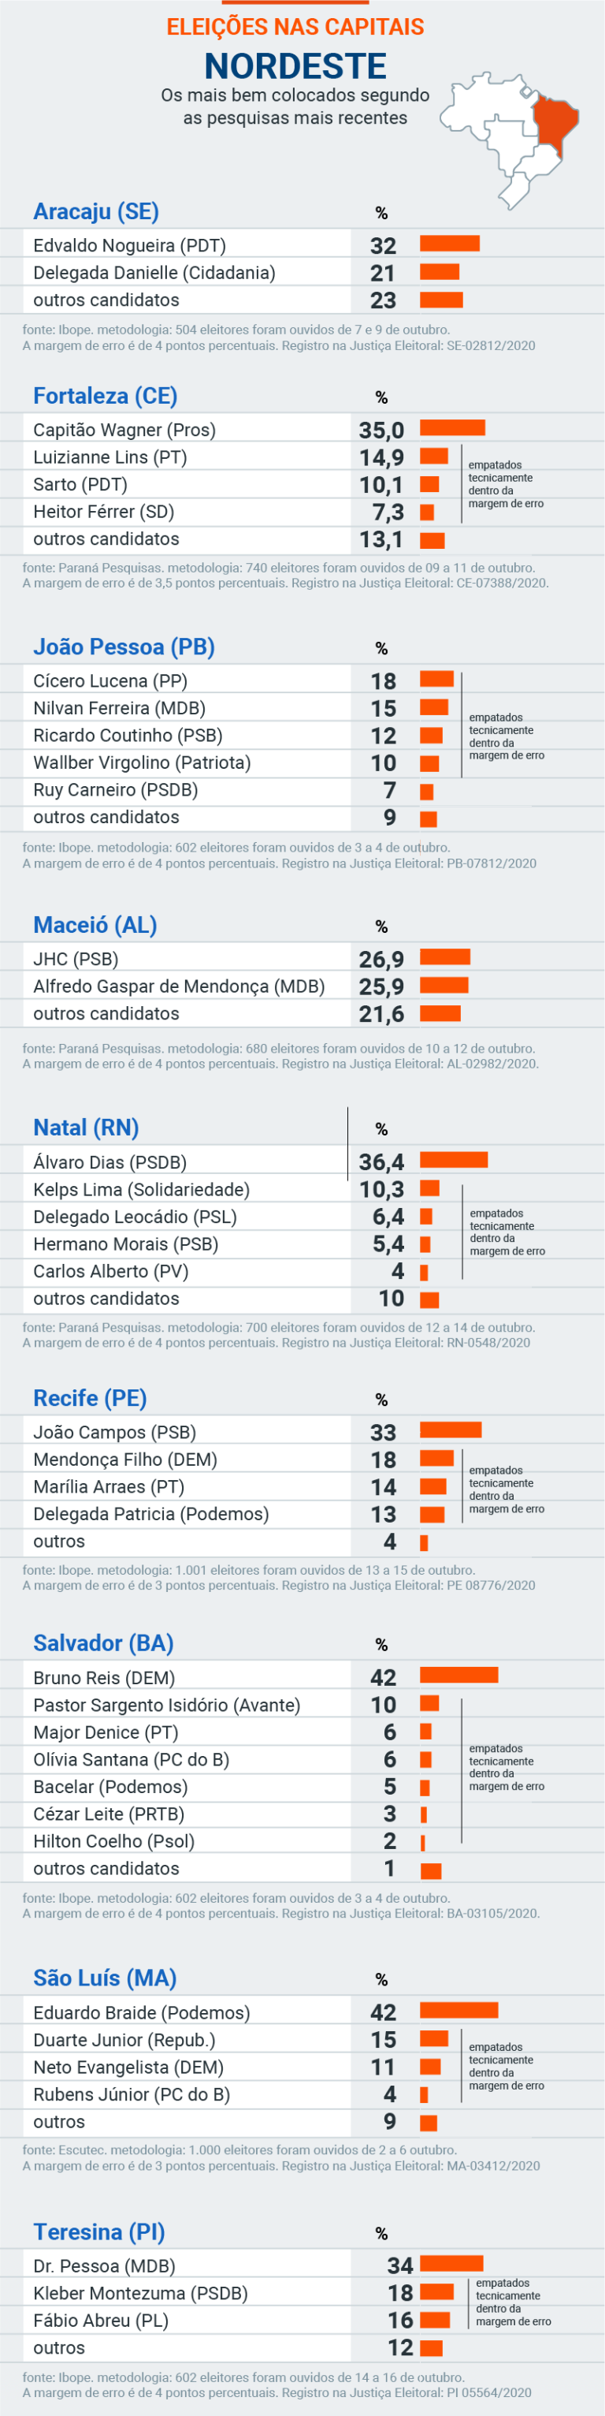Click the orange bar for Capitão Wagner
The image size is (605, 2416).
[x=452, y=429]
